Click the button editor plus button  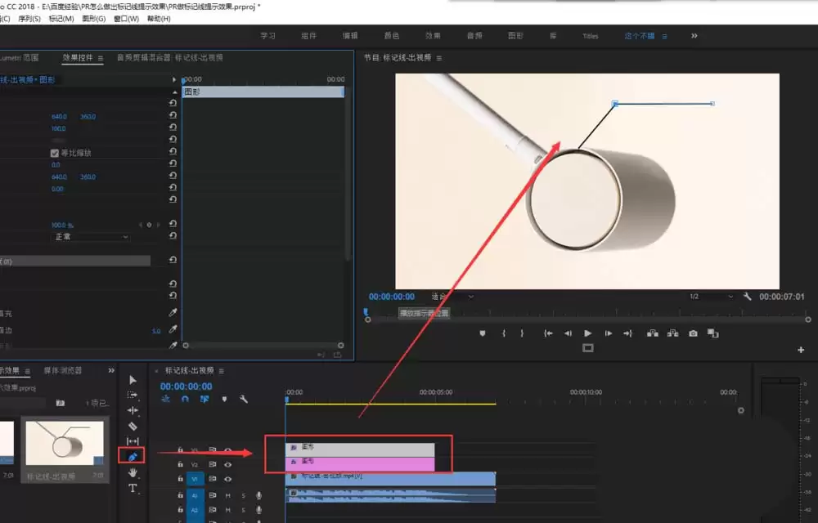click(801, 350)
